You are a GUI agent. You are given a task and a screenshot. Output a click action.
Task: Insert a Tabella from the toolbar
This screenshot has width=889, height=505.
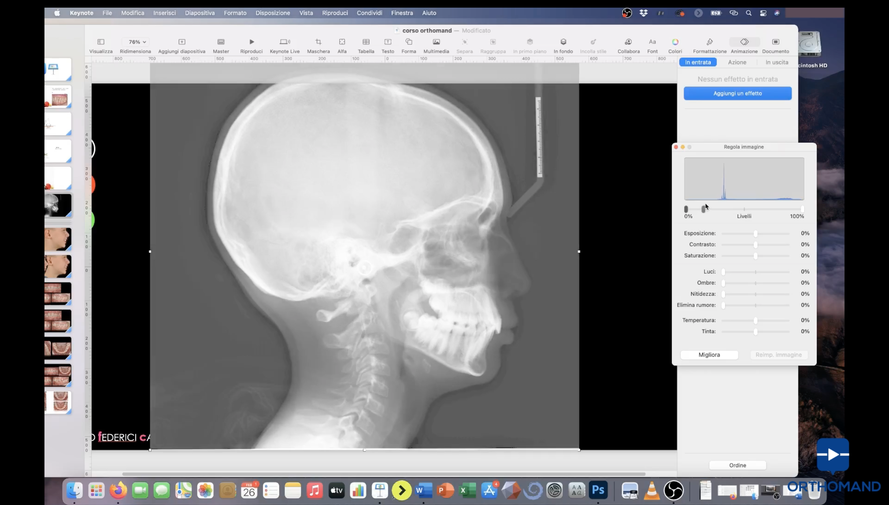366,42
